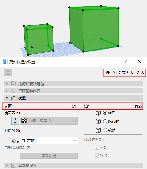Click the soft edge type icon
This screenshot has height=169, width=147.
click(98, 131)
